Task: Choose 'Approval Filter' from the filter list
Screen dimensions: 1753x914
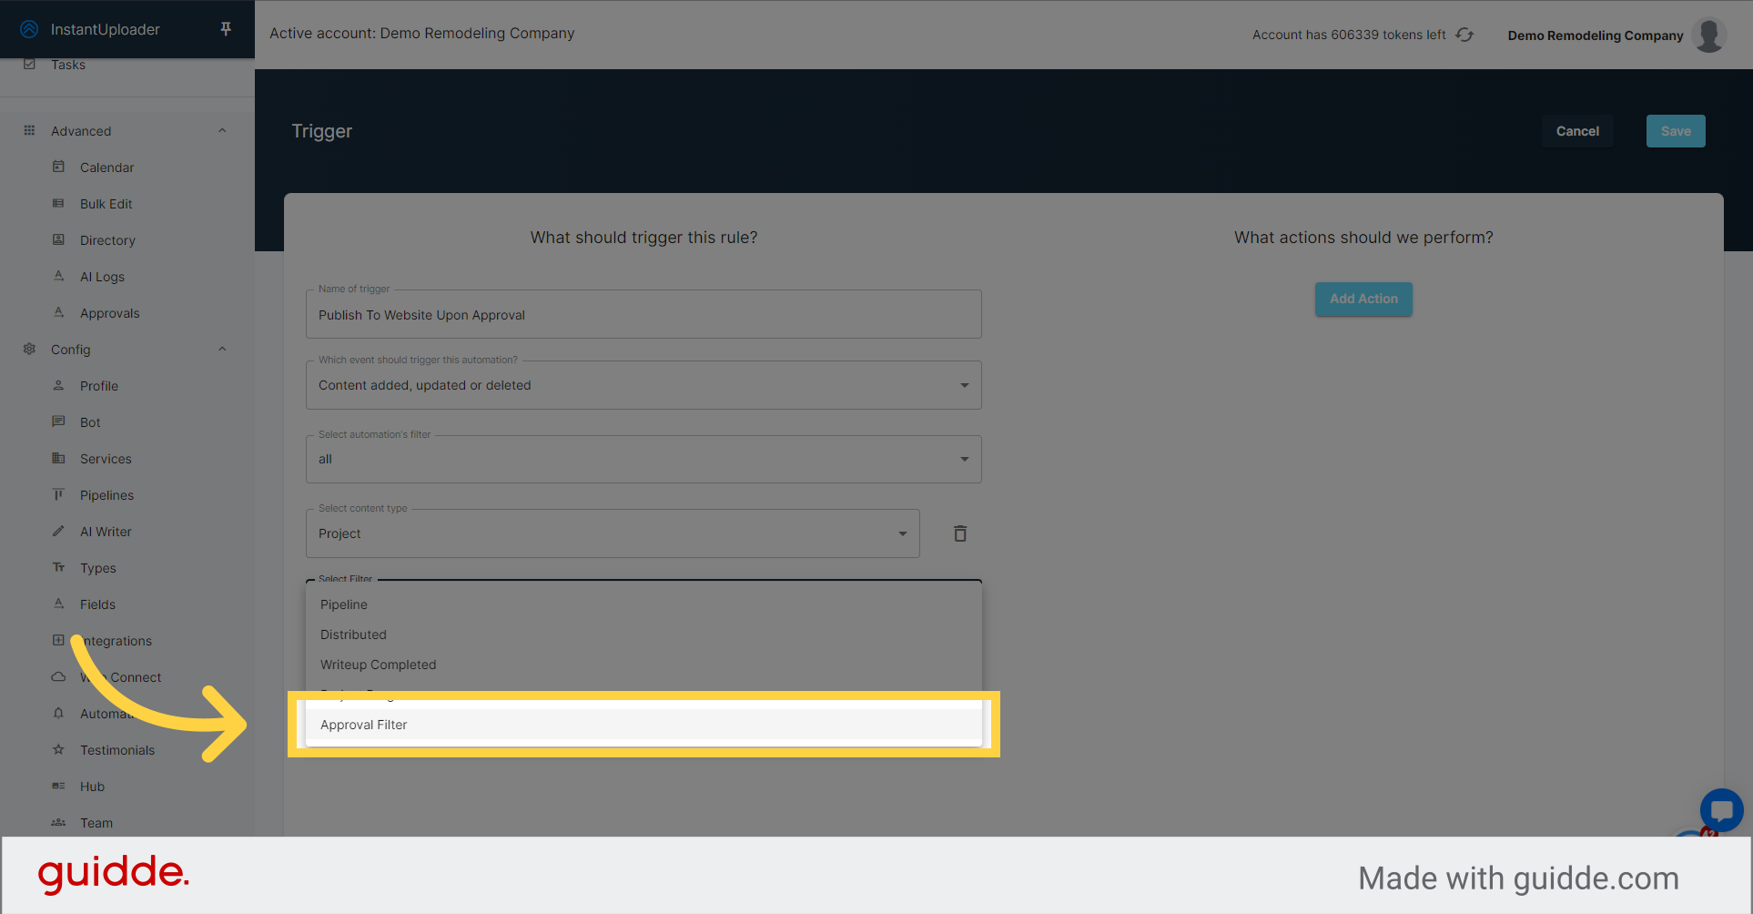Action: click(363, 724)
